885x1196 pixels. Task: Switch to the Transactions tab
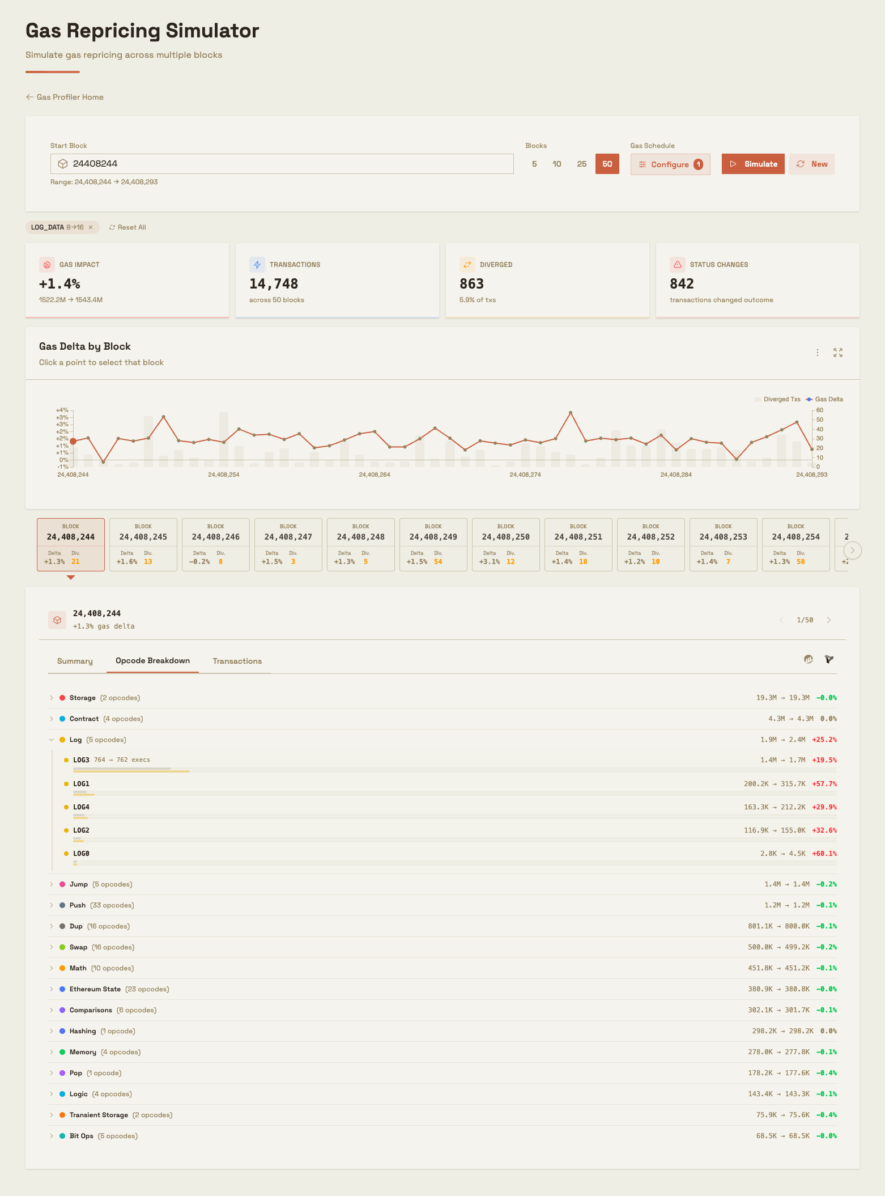[237, 661]
